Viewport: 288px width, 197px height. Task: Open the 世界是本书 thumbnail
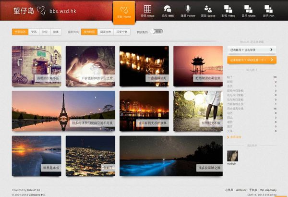pos(36,156)
